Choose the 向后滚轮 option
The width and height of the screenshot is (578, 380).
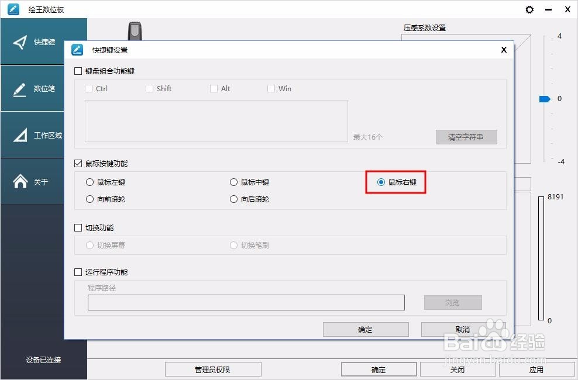pyautogui.click(x=233, y=199)
